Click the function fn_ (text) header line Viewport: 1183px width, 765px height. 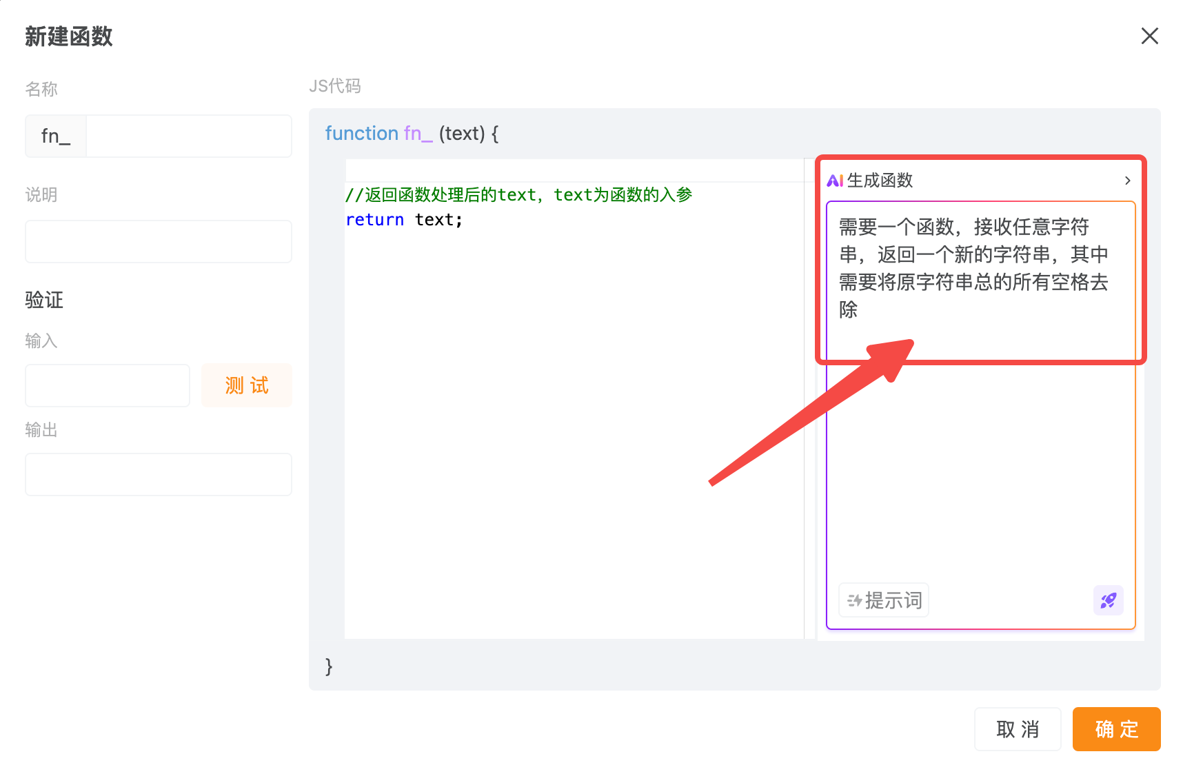411,133
